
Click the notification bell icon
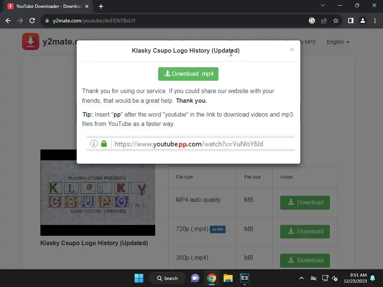[373, 278]
